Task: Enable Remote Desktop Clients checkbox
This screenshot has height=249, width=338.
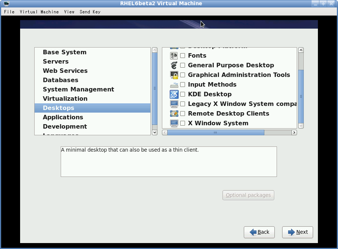Action: 182,113
